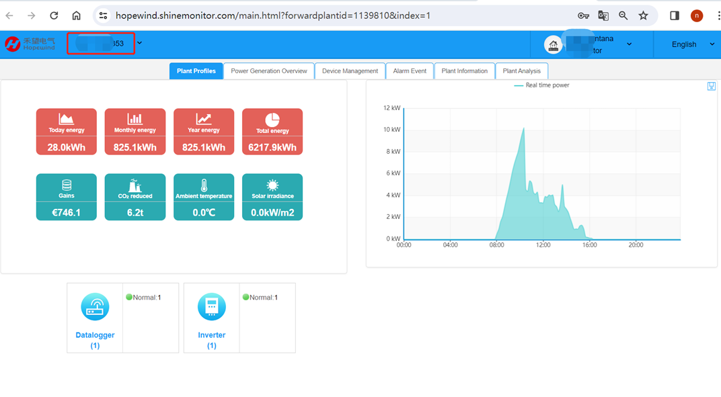Viewport: 721px width, 397px height.
Task: Click the Today energy tile icon
Action: tap(66, 119)
